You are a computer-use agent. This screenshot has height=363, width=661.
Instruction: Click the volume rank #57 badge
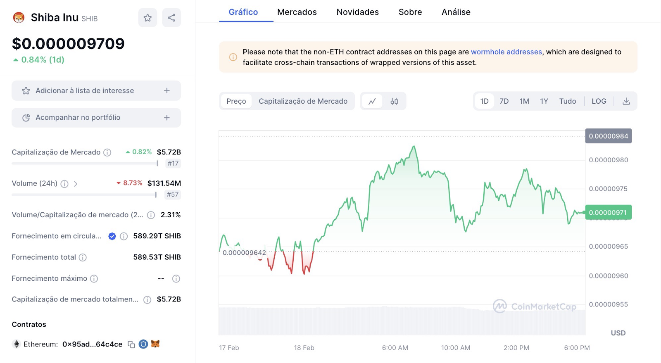click(x=173, y=195)
